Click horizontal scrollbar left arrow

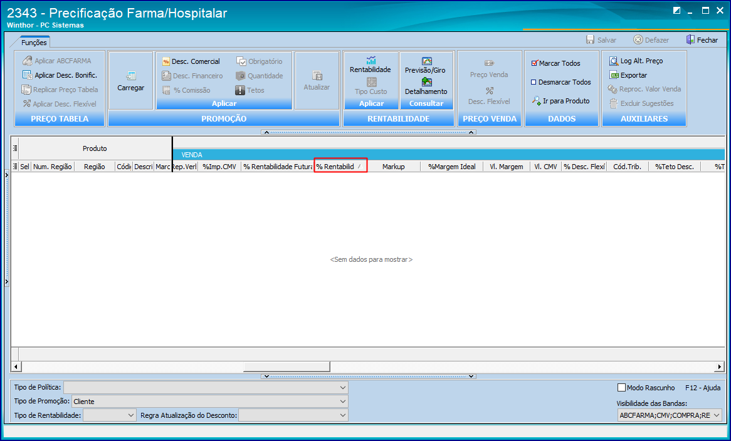(16, 367)
